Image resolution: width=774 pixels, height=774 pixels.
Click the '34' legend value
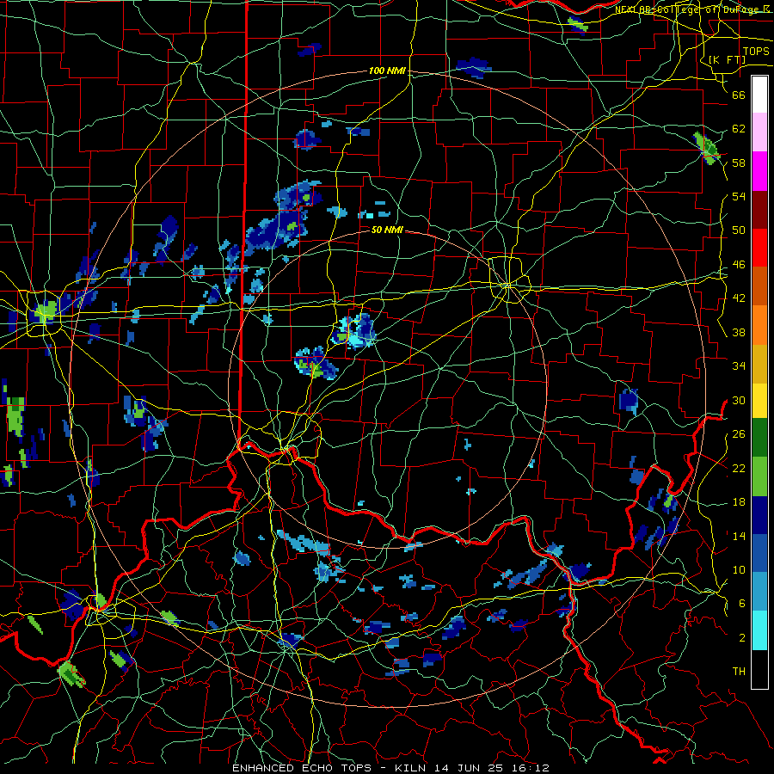[x=739, y=366]
